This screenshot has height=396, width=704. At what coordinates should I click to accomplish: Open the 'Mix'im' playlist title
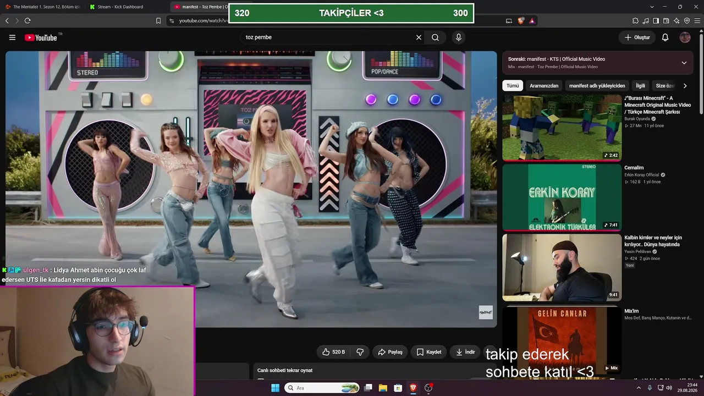tap(631, 311)
